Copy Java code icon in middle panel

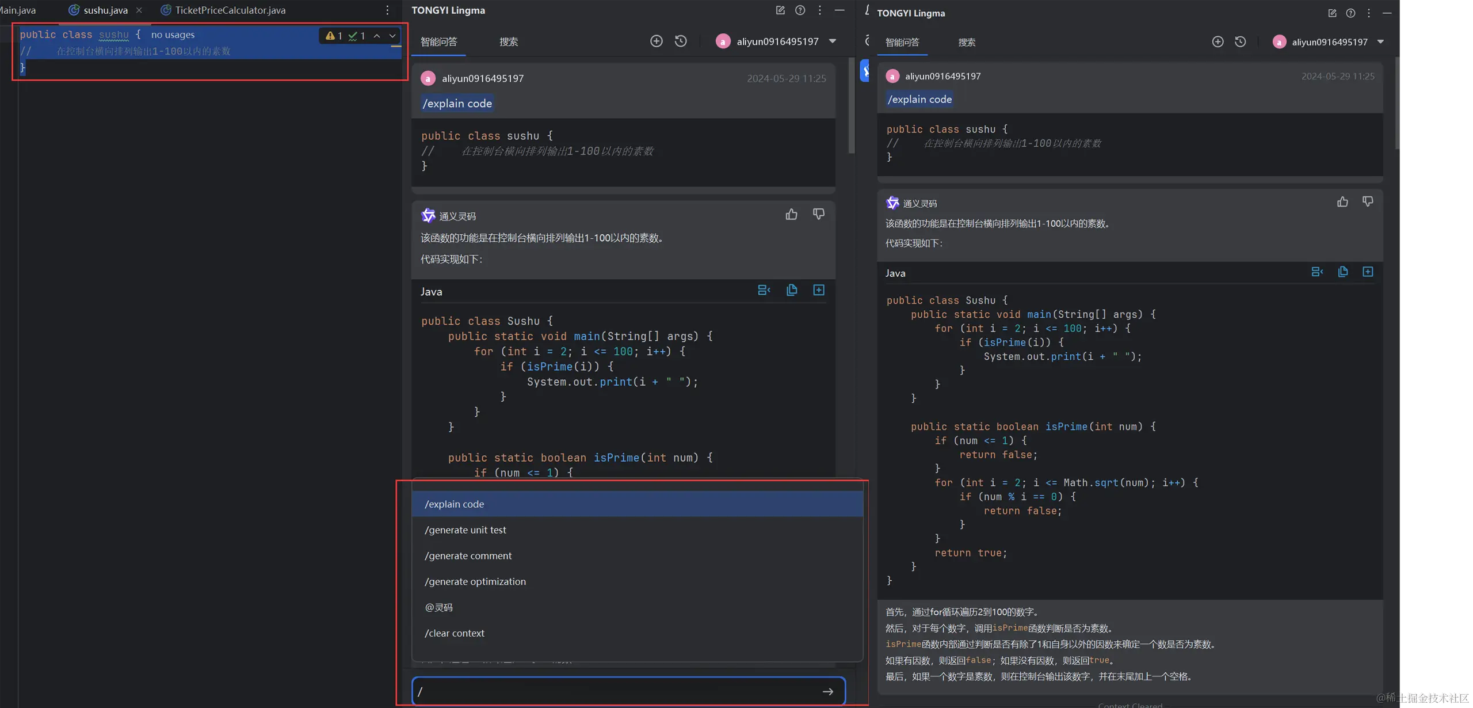[792, 290]
